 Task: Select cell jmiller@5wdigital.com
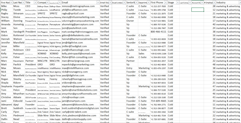(x=81, y=46)
